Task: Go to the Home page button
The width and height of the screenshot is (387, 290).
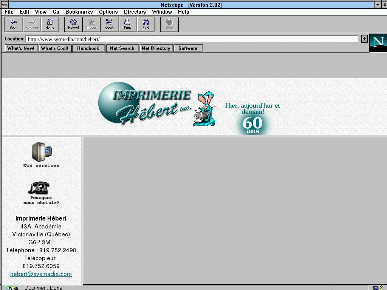Action: tap(50, 24)
